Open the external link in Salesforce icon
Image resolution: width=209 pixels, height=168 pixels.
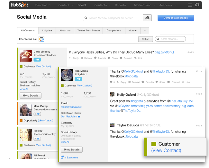point(62,157)
